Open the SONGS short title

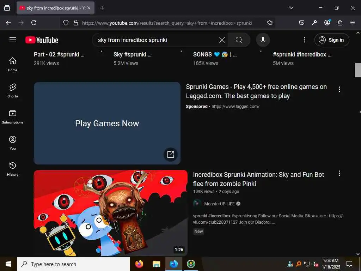coord(215,54)
